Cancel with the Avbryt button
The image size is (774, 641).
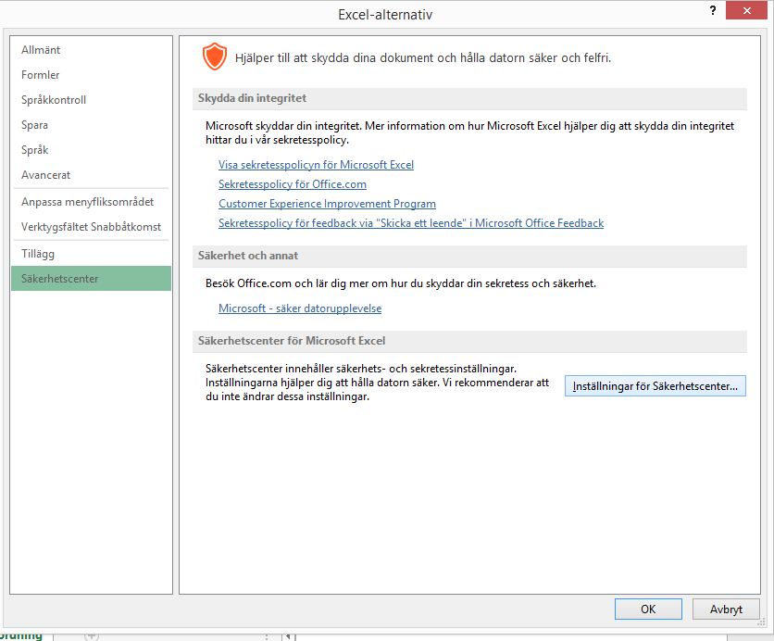tap(726, 609)
